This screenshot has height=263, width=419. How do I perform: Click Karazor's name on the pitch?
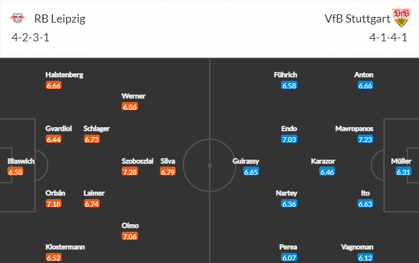pyautogui.click(x=323, y=161)
